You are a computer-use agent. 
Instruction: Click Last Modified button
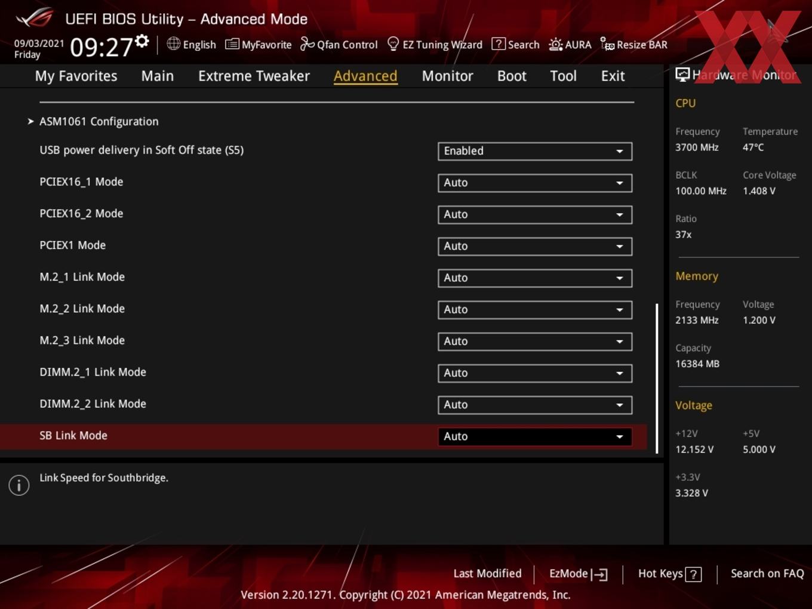[487, 574]
